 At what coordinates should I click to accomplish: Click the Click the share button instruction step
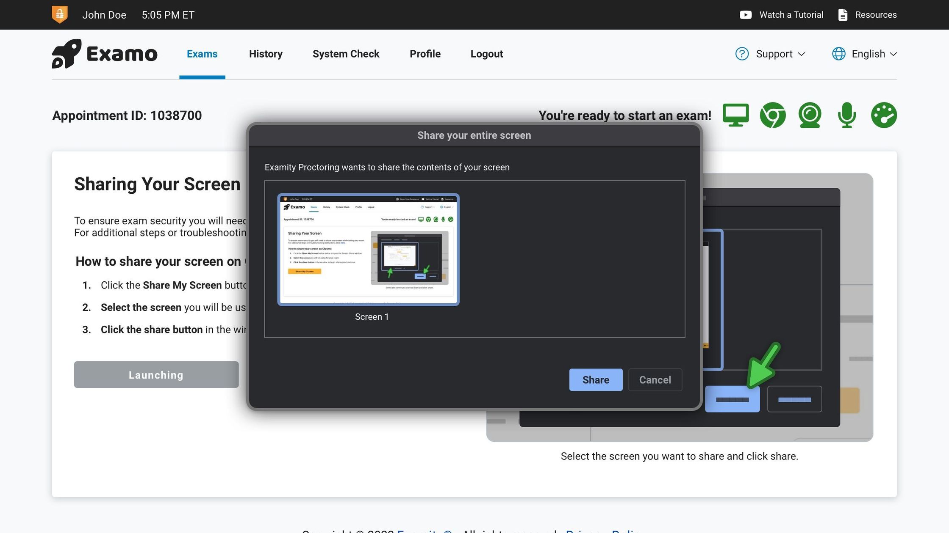click(164, 330)
